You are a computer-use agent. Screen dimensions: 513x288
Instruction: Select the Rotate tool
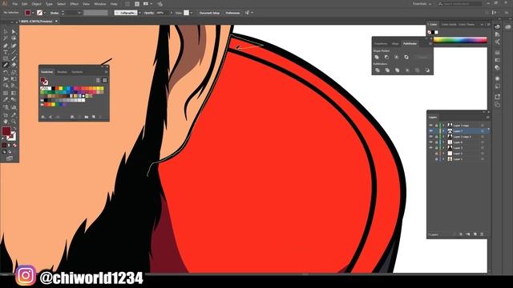point(6,72)
